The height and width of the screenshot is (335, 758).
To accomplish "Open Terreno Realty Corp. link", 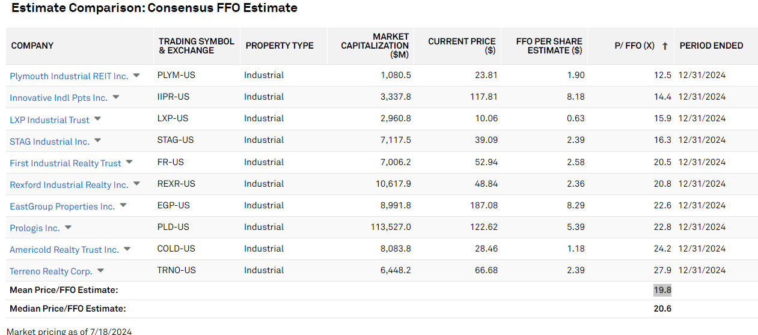I will pyautogui.click(x=51, y=271).
